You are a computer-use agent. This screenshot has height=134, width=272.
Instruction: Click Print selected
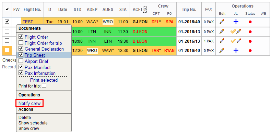click(x=44, y=80)
